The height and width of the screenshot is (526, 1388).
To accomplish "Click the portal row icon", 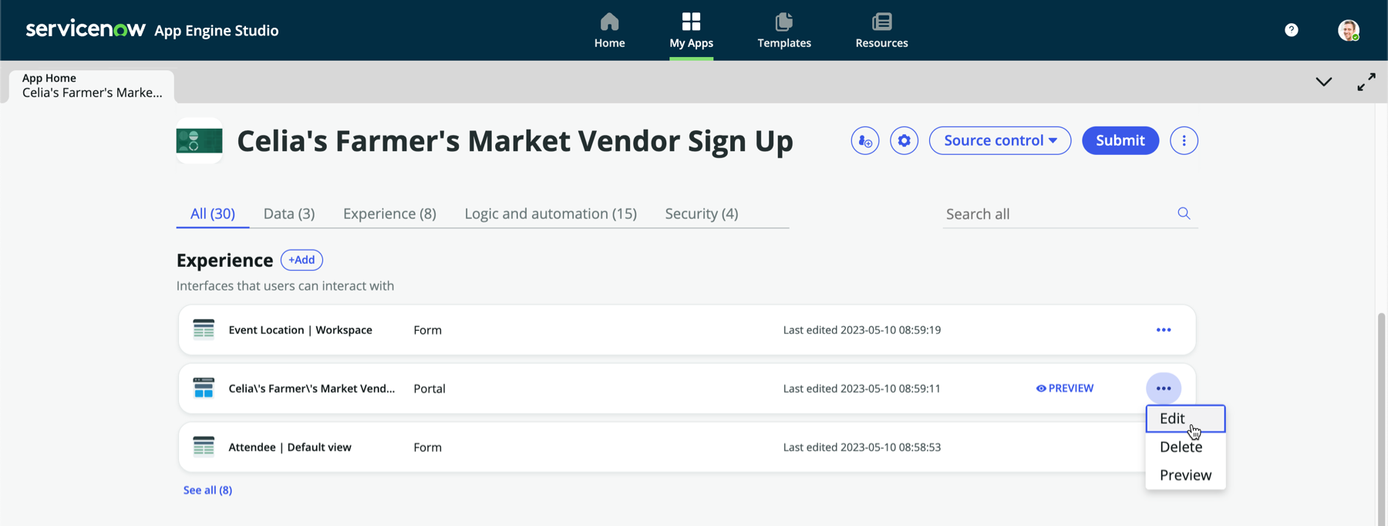I will pyautogui.click(x=204, y=388).
